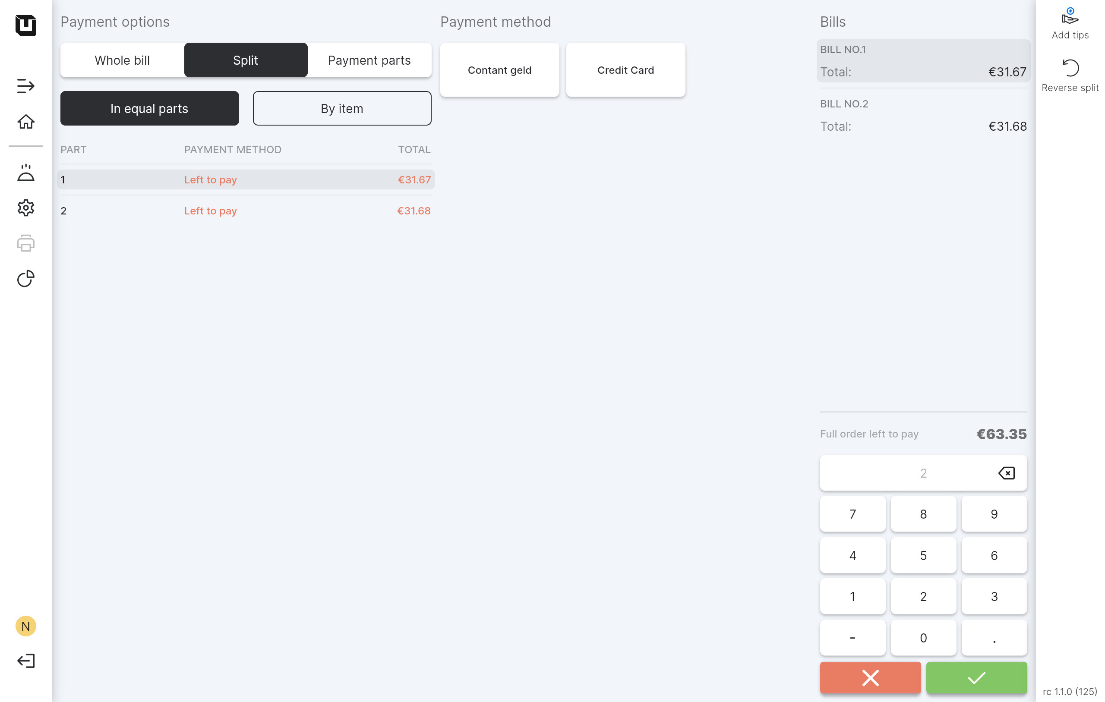Screen dimensions: 1105x702
Task: Expand the sidebar menu arrow icon
Action: [x=26, y=86]
